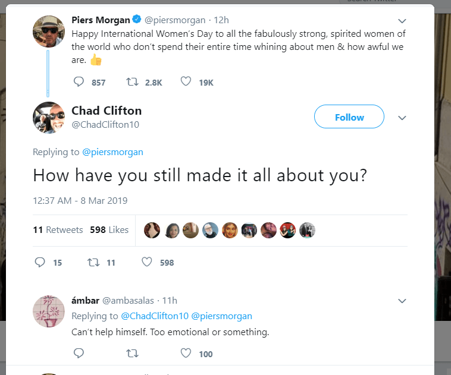Image resolution: width=451 pixels, height=375 pixels.
Task: Reply to Piers Morgan's tweet
Action: [79, 82]
